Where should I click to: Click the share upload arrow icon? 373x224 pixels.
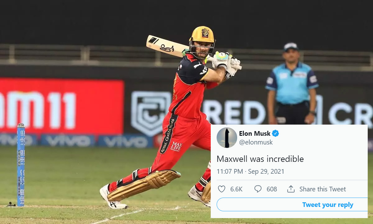291,189
